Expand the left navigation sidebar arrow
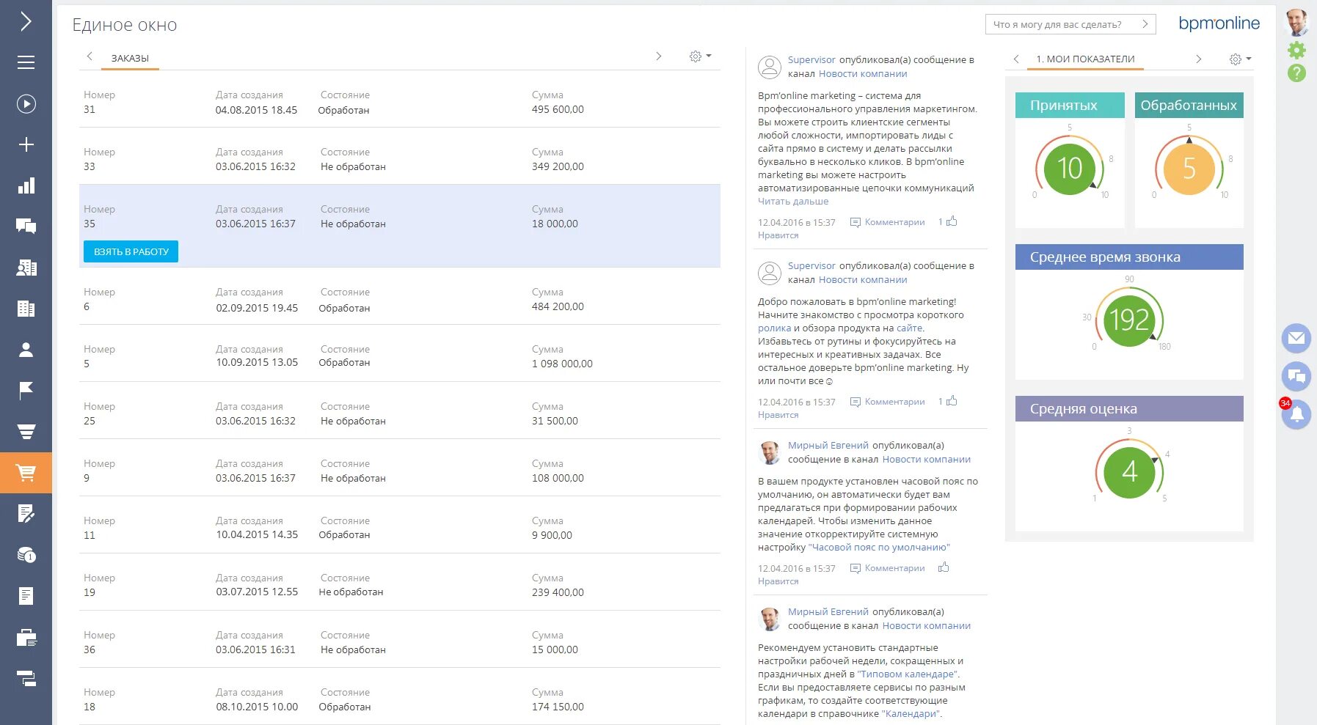1317x725 pixels. click(26, 21)
